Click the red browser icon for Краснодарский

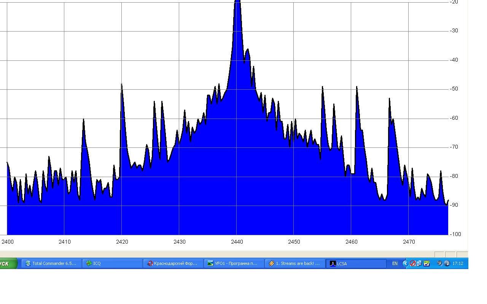coord(150,263)
